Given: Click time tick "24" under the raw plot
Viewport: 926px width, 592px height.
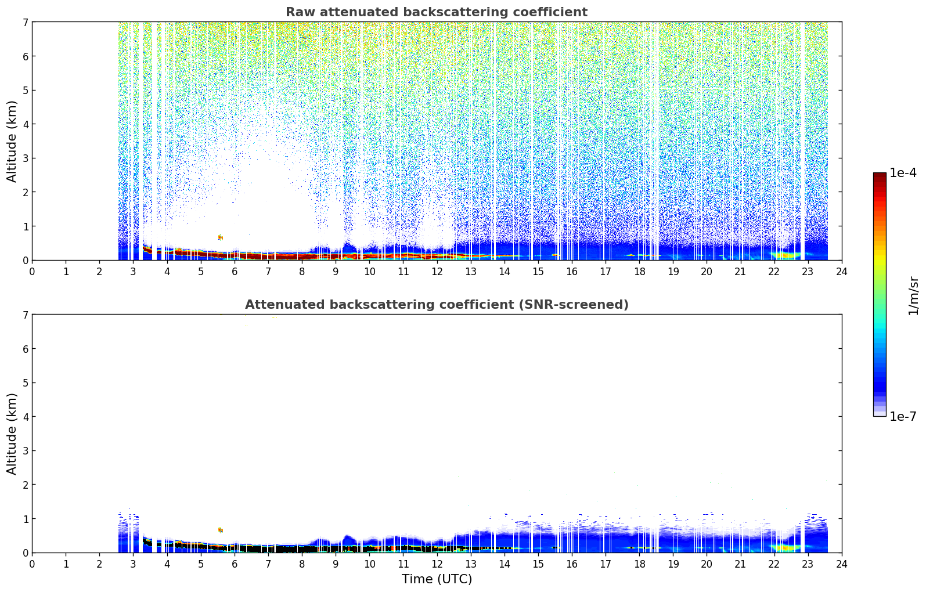Looking at the screenshot, I should point(842,271).
